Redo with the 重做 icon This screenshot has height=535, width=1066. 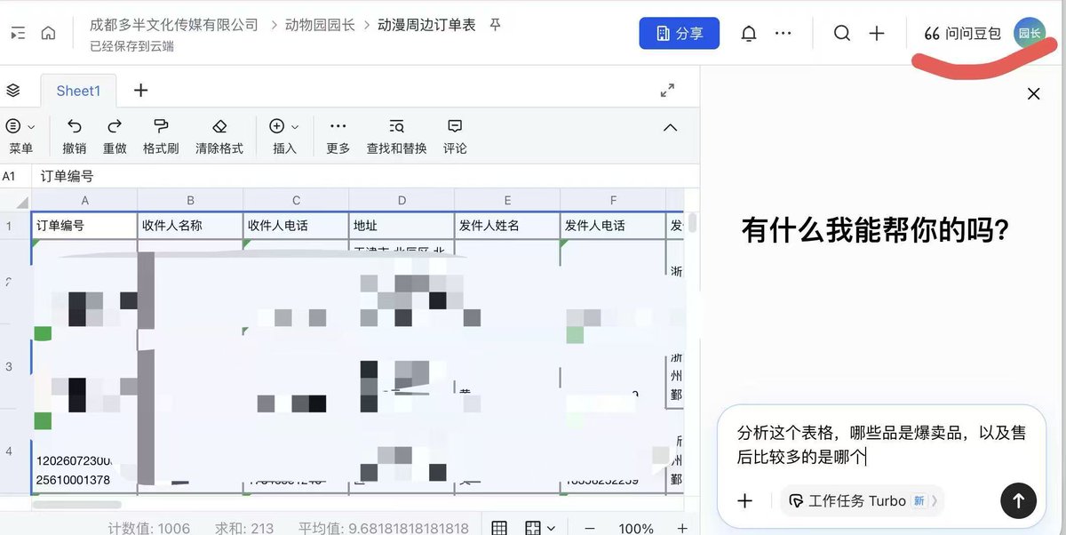(115, 136)
